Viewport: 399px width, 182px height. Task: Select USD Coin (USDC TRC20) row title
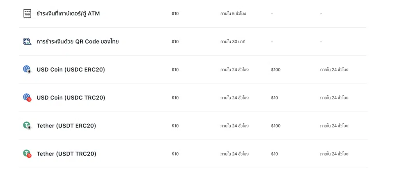71,98
